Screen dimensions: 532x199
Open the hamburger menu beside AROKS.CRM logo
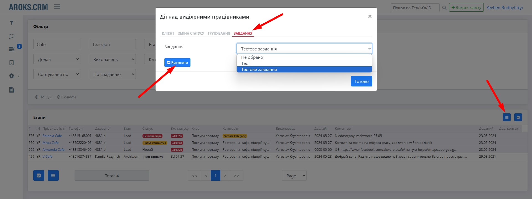(57, 7)
